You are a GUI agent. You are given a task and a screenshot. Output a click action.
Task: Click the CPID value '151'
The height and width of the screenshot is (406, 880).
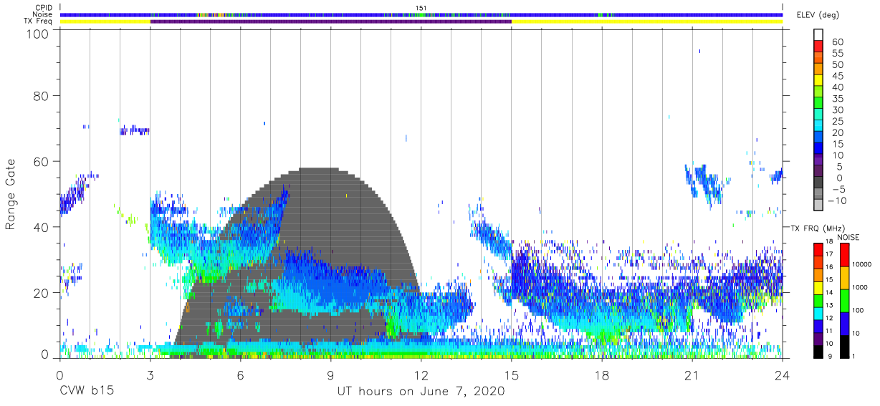point(421,8)
